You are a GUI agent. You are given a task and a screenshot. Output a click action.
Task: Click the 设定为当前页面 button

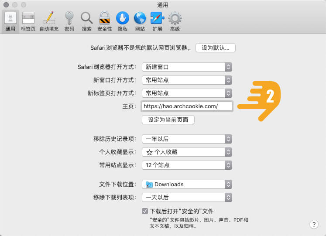click(x=168, y=120)
